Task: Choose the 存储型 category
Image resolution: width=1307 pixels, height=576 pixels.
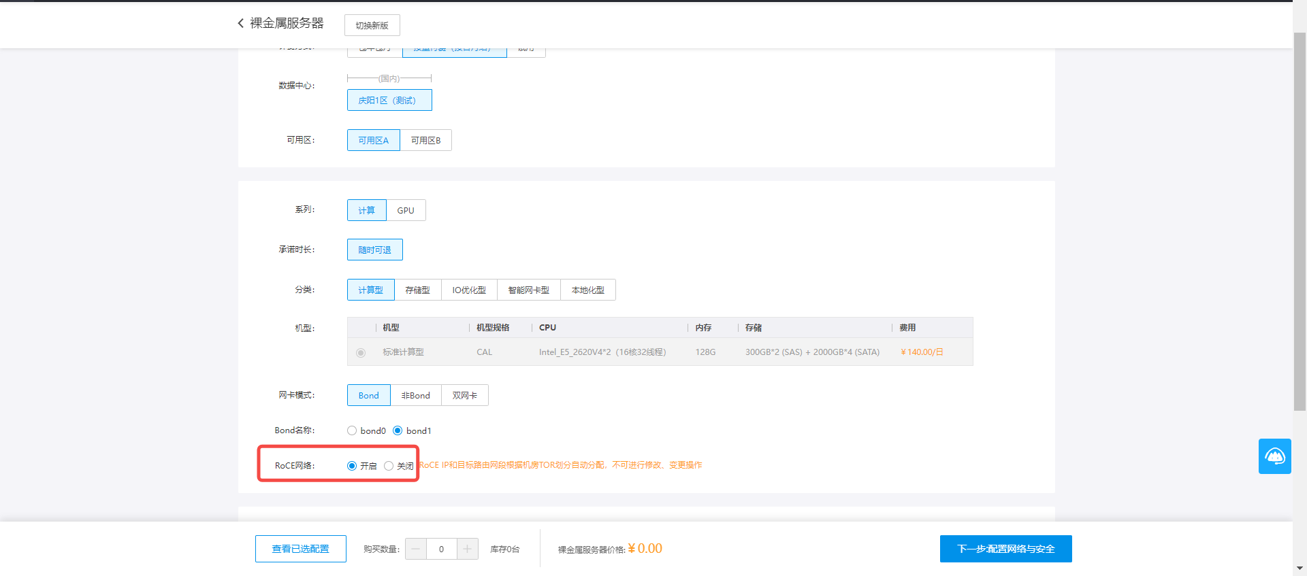Action: coord(418,290)
